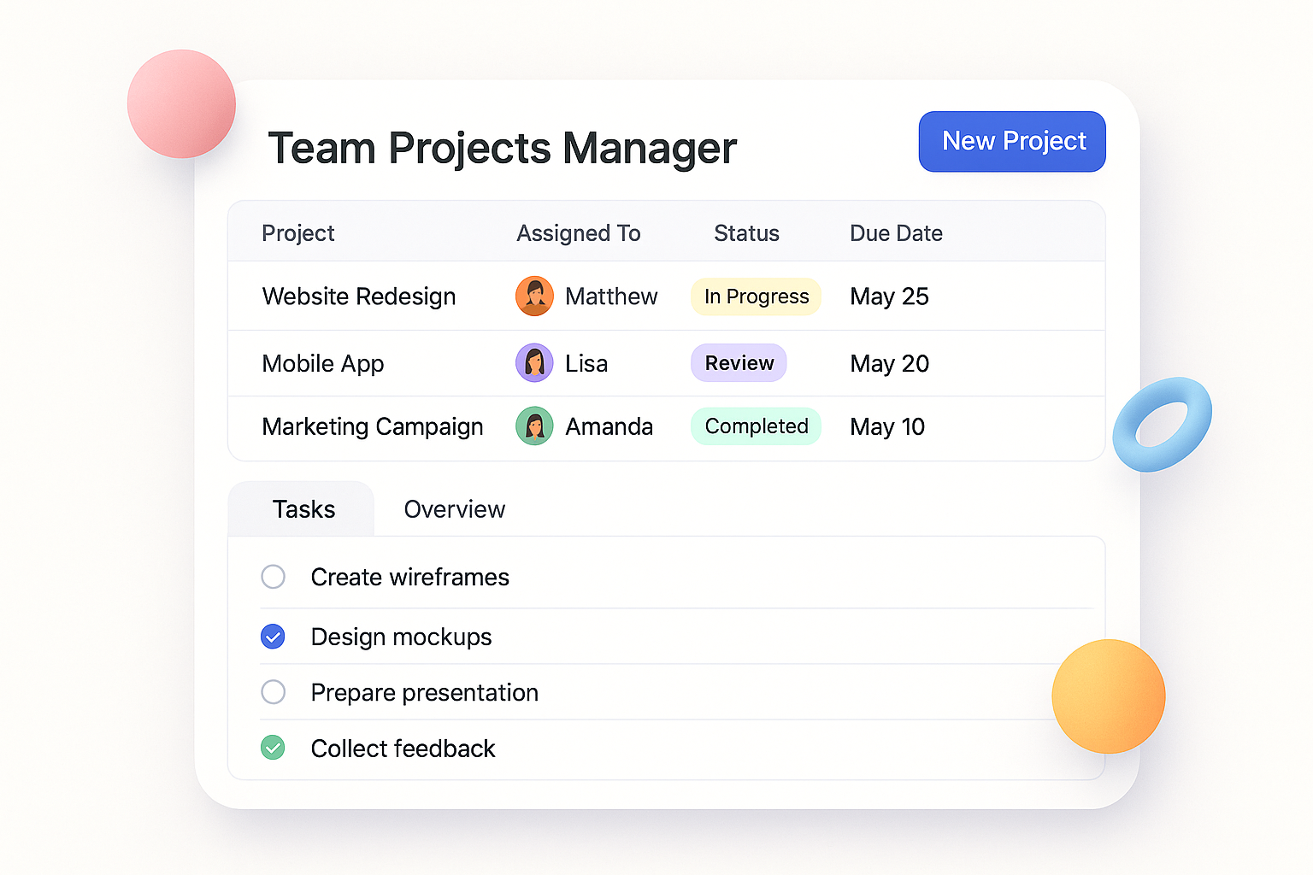This screenshot has height=875, width=1313.
Task: Select Lisa's profile picture
Action: pos(534,363)
